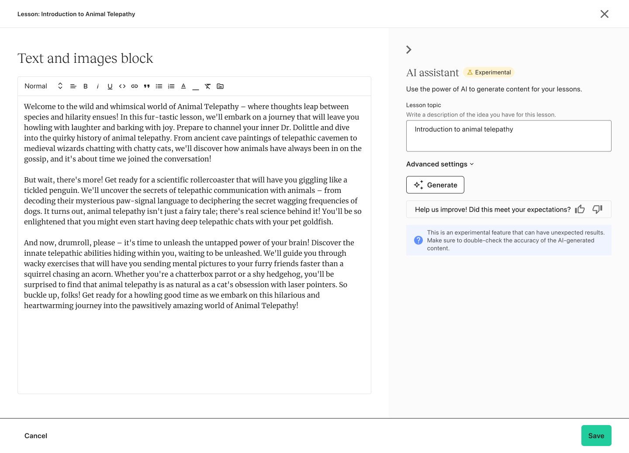Apply blockquote formatting
Viewport: 629px width, 453px height.
(x=147, y=86)
